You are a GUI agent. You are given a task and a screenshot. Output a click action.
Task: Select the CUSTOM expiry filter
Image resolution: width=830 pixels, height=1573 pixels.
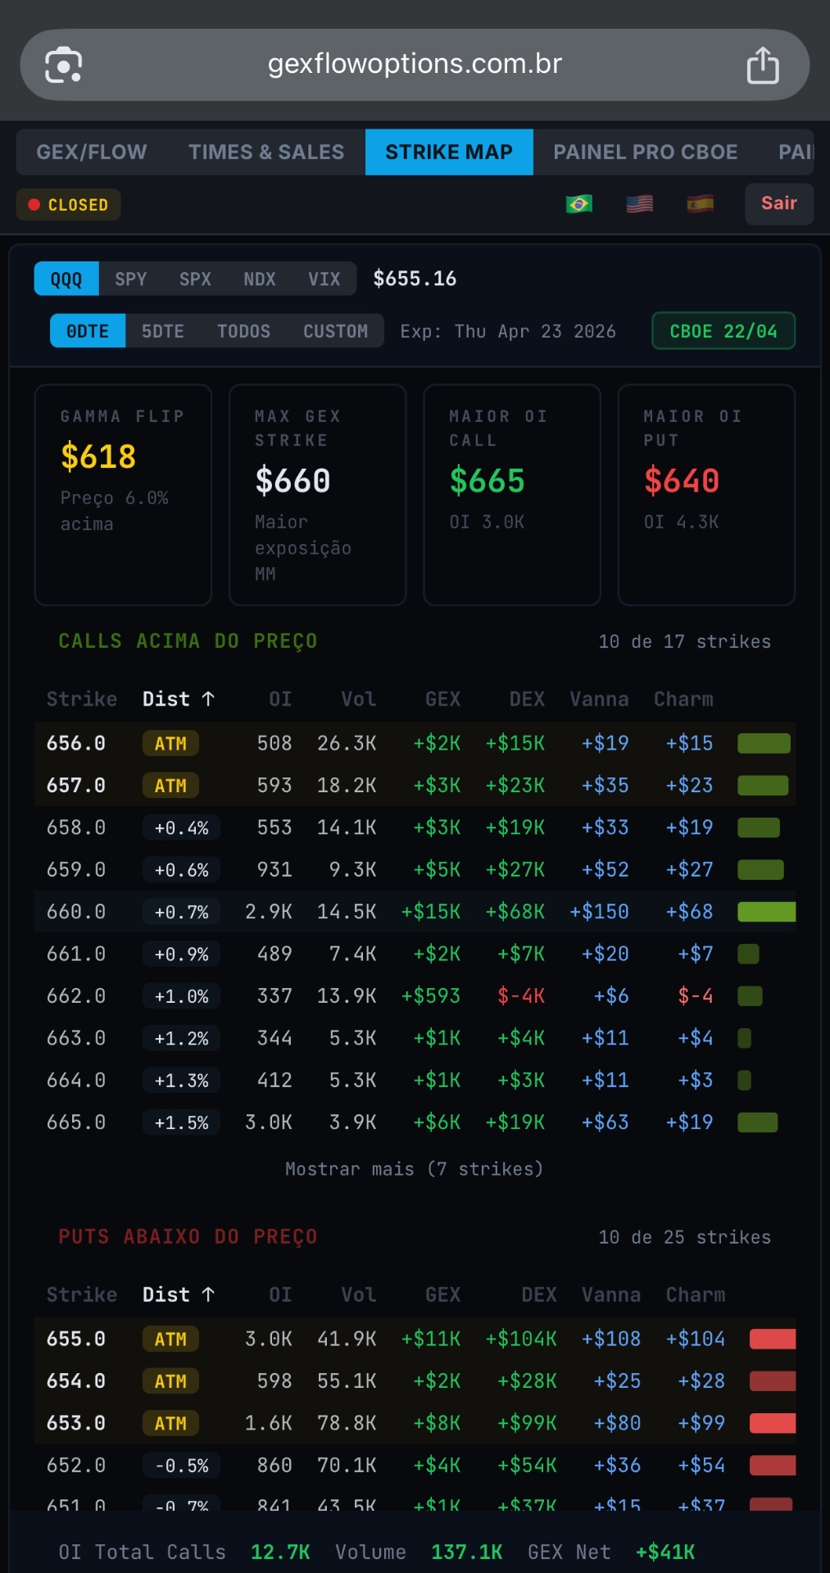tap(335, 331)
